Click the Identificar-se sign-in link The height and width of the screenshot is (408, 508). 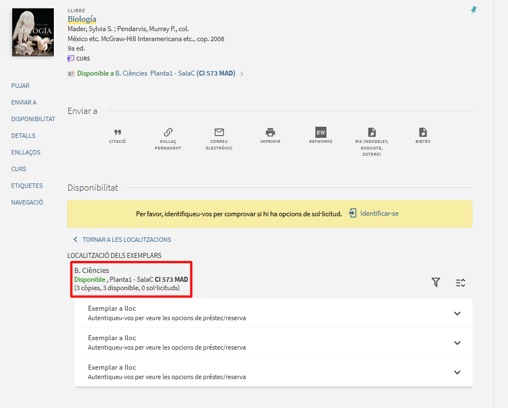tap(374, 213)
